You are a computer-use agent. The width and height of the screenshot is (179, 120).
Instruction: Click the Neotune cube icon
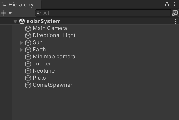pyautogui.click(x=28, y=71)
